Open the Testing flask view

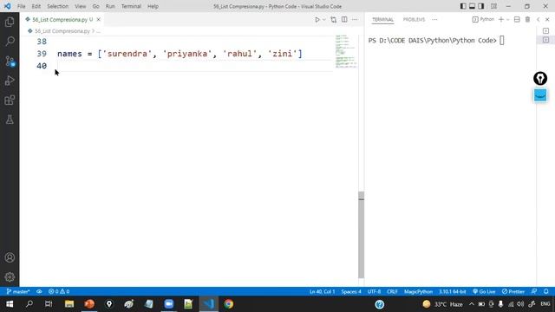[10, 120]
